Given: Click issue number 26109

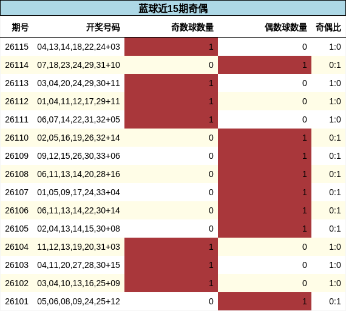Looking at the screenshot, I should pyautogui.click(x=17, y=156).
